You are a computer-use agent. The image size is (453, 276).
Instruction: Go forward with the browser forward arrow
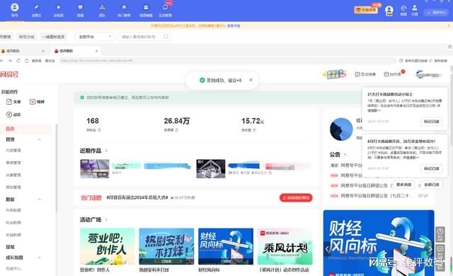pyautogui.click(x=10, y=61)
